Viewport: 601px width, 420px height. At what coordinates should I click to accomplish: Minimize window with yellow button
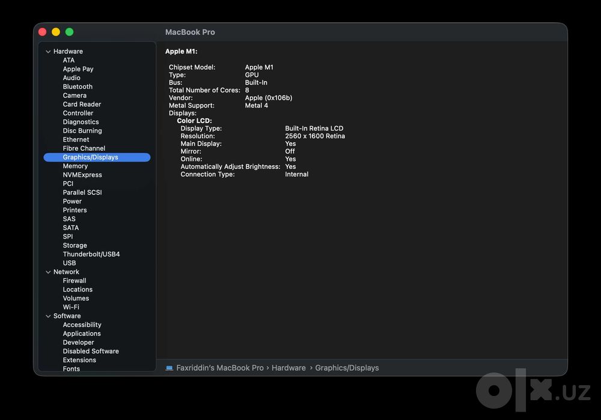tap(56, 32)
